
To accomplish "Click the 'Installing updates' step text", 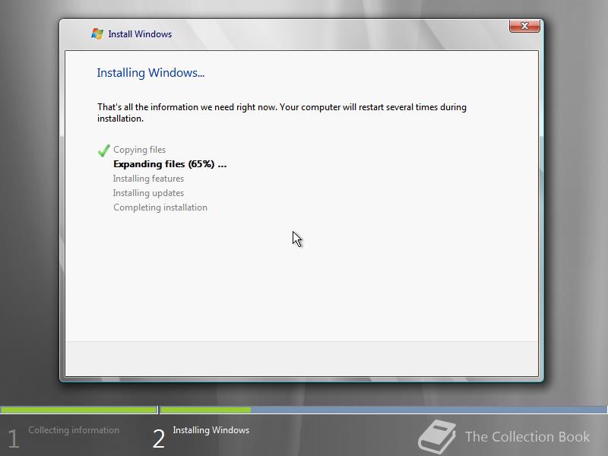I will click(x=148, y=193).
